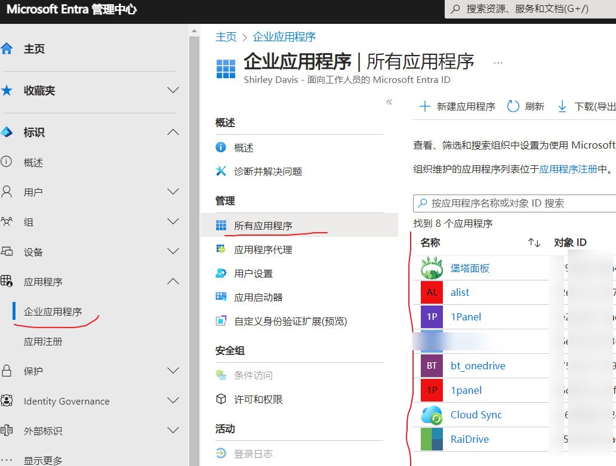The image size is (616, 466).
Task: Click the top search resources field
Action: tap(531, 8)
